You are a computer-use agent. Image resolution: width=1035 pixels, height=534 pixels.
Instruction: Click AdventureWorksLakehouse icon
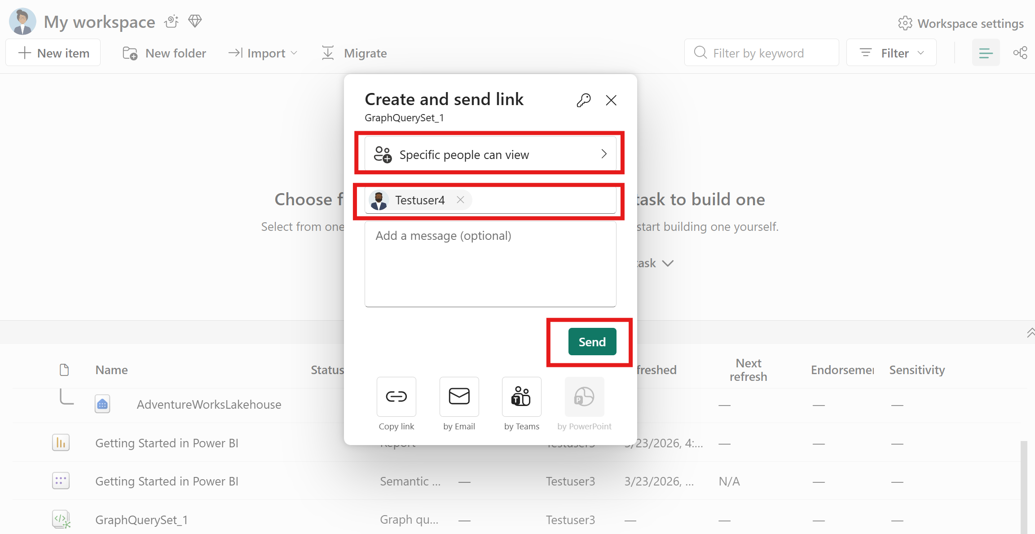click(102, 404)
